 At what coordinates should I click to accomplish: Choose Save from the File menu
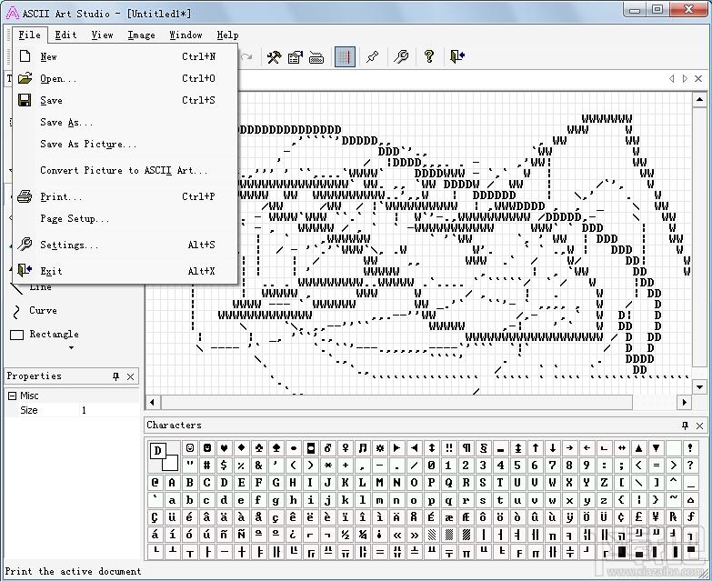(125, 100)
